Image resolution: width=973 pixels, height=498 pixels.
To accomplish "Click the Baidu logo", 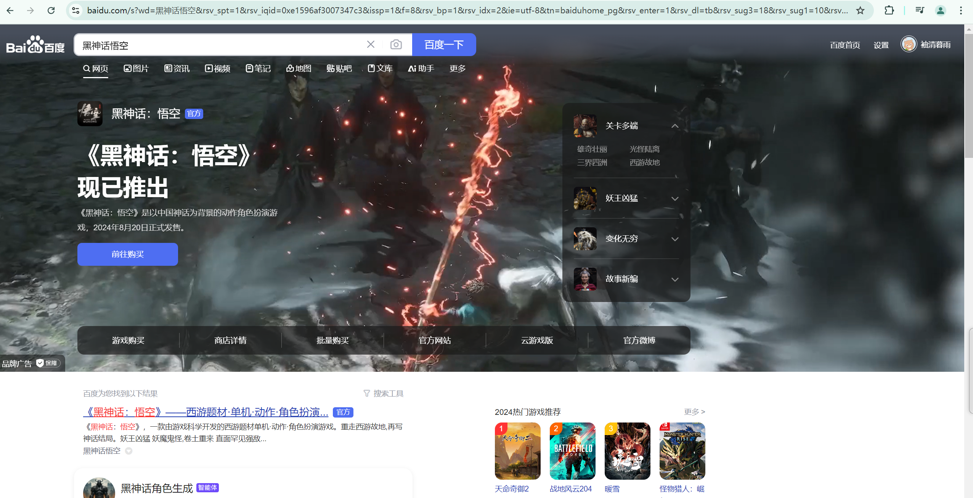I will tap(35, 45).
